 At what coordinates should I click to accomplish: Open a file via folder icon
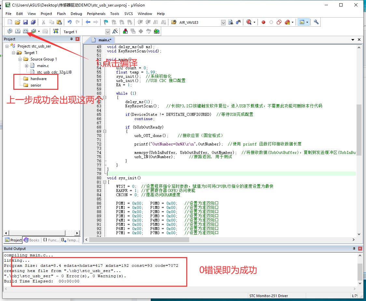tap(18, 22)
